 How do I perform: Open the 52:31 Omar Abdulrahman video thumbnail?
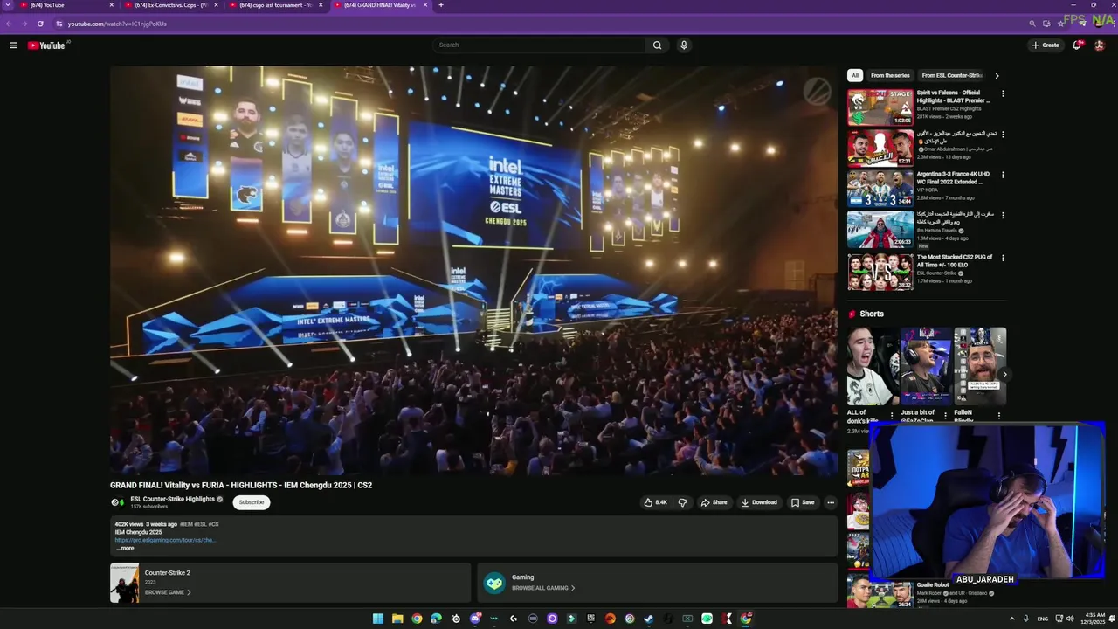[x=880, y=148]
